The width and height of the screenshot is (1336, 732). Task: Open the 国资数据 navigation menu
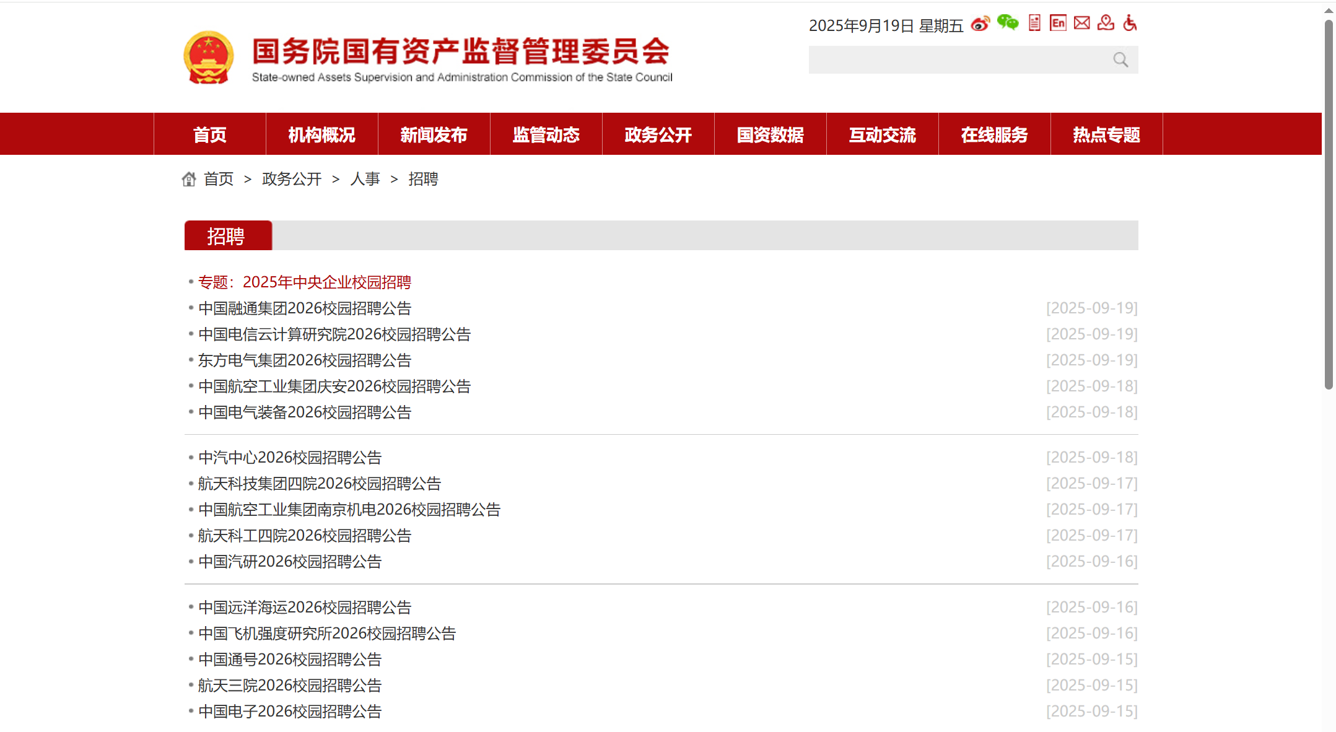coord(771,134)
